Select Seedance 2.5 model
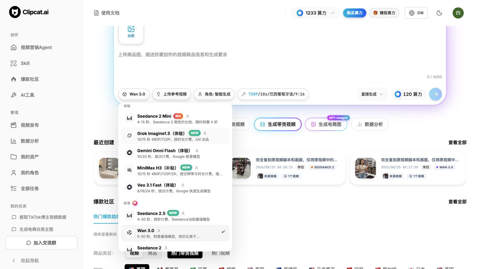The height and width of the screenshot is (269, 477). [x=175, y=216]
